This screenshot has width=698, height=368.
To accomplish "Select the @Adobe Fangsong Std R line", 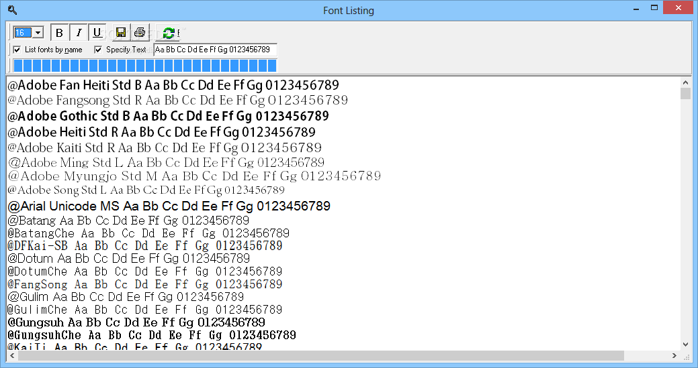I will pyautogui.click(x=177, y=101).
